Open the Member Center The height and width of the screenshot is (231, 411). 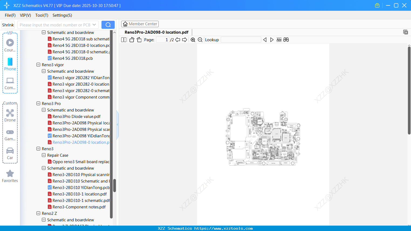click(140, 24)
